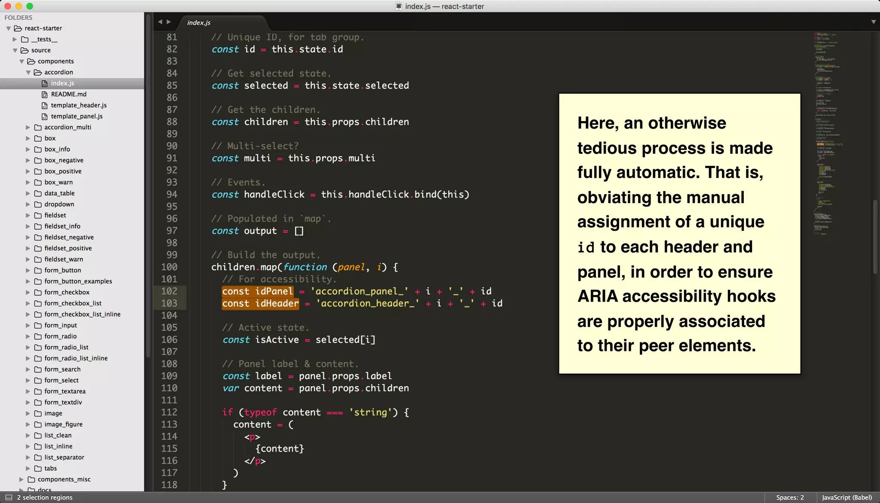
Task: Click the form_input folder icon
Action: pyautogui.click(x=38, y=325)
